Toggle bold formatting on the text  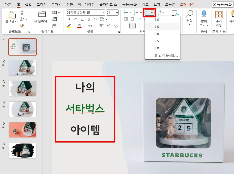pyautogui.click(x=69, y=19)
